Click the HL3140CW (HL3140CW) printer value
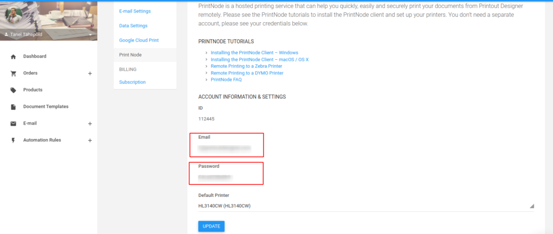The image size is (553, 234). pos(224,206)
